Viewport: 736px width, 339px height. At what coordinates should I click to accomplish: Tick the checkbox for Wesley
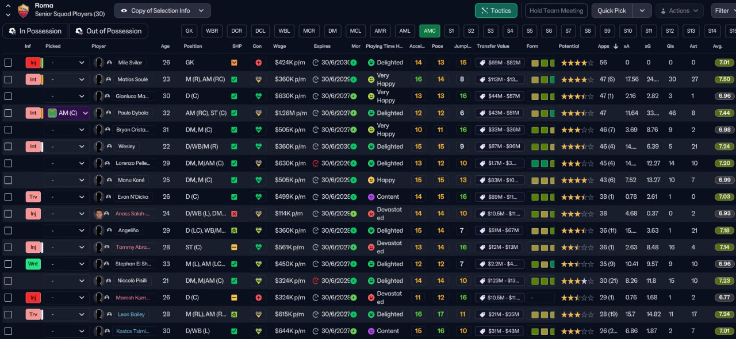pyautogui.click(x=8, y=147)
